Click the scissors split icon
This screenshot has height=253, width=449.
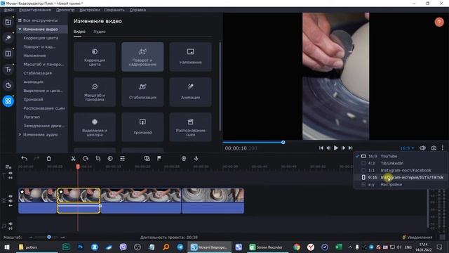[73, 158]
